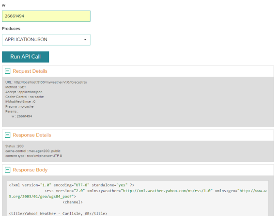Click the Method GET line
Image resolution: width=279 pixels, height=216 pixels.
tap(15, 87)
